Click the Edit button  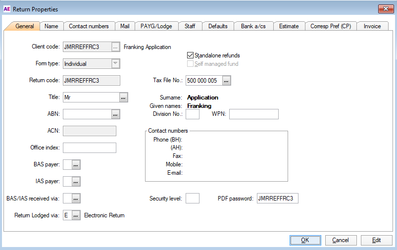[x=376, y=240]
